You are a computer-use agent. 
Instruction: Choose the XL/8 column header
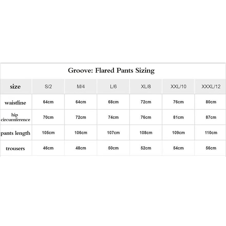pos(146,86)
